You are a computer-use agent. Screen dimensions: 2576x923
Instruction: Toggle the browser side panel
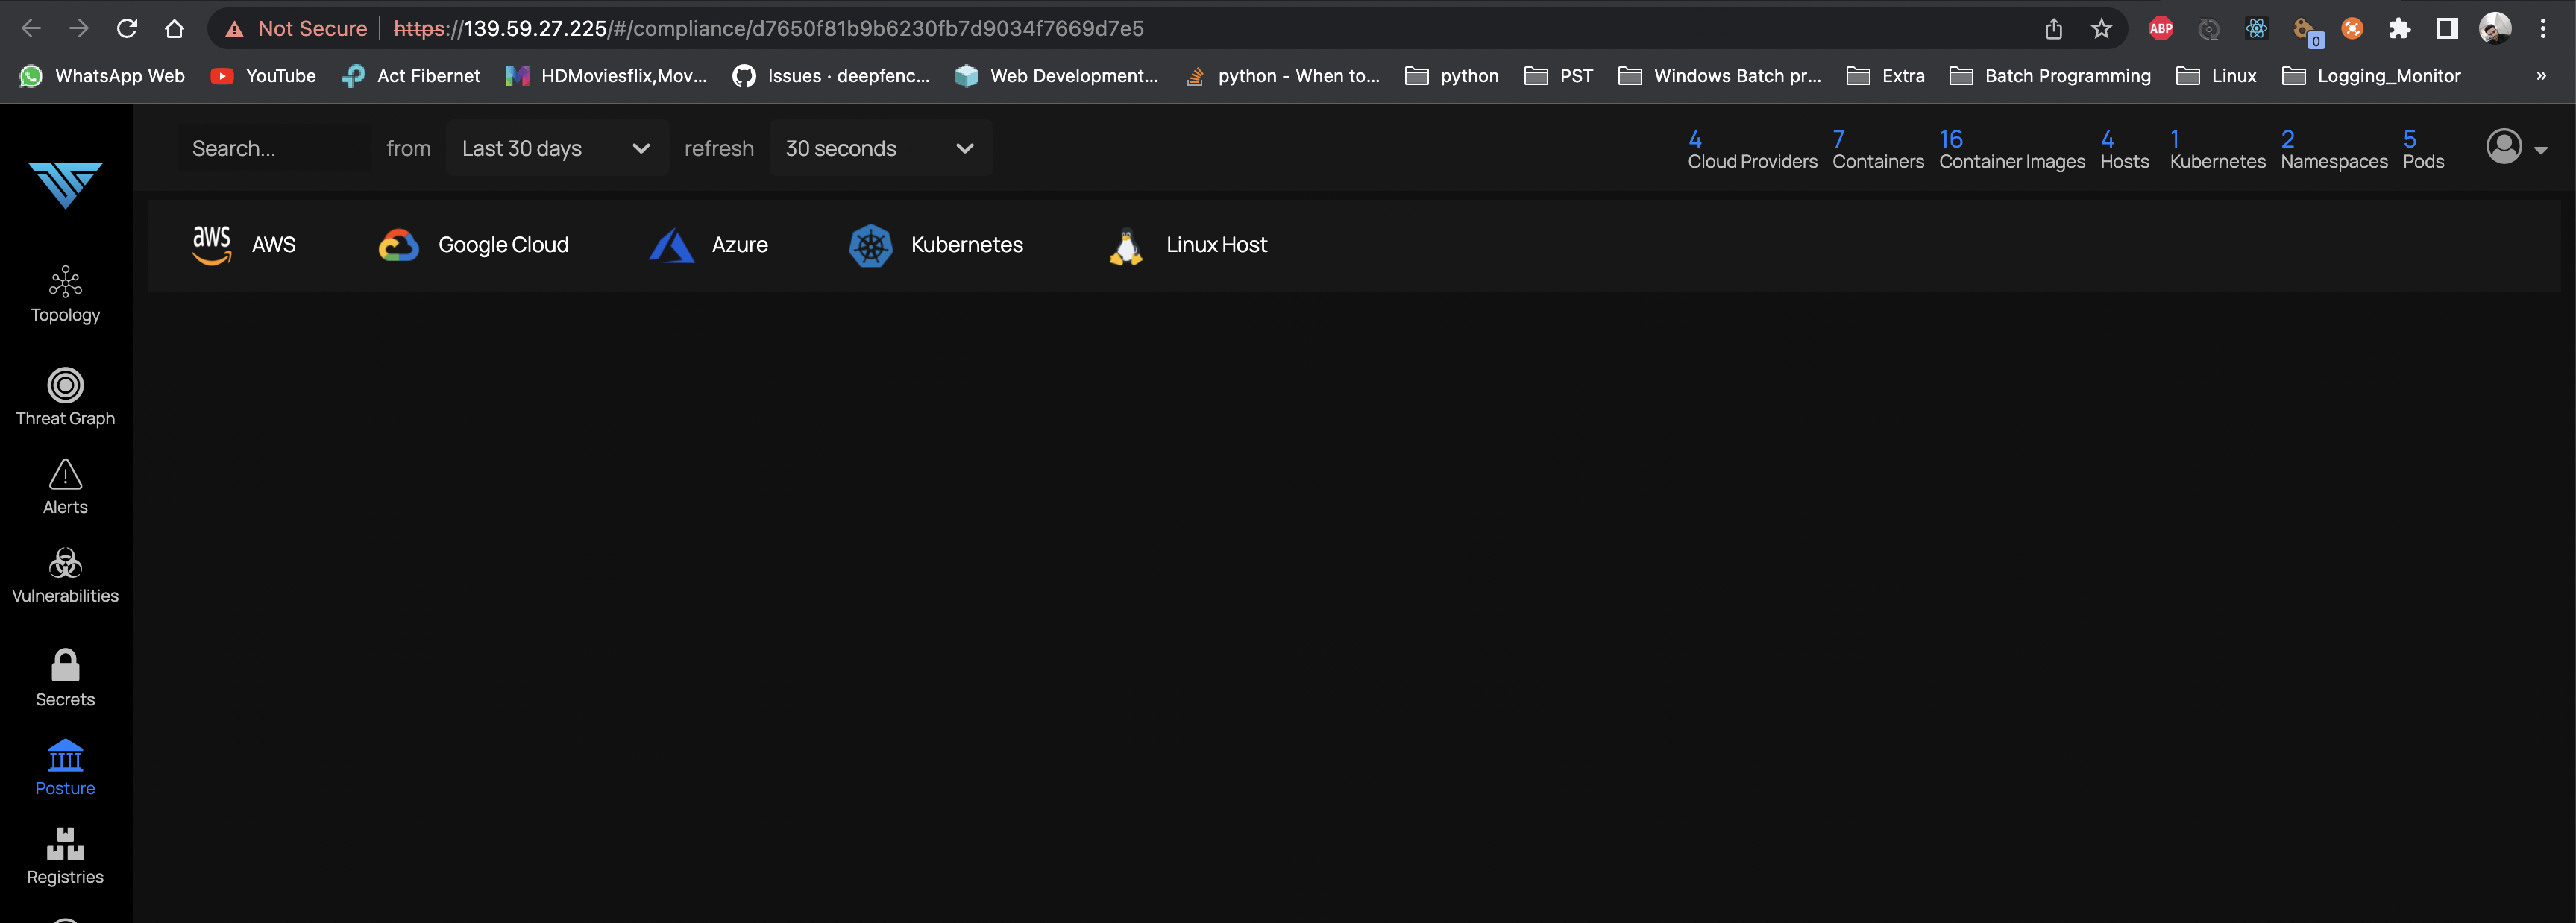click(2447, 28)
